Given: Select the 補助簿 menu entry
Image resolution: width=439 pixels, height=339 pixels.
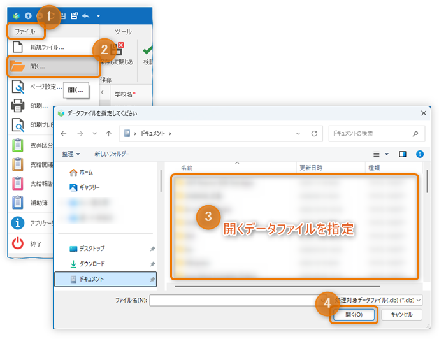Looking at the screenshot, I should [39, 203].
